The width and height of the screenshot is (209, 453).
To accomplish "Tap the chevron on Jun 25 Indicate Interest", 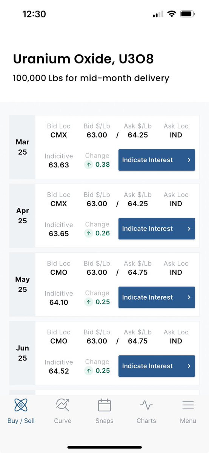I will tap(189, 366).
